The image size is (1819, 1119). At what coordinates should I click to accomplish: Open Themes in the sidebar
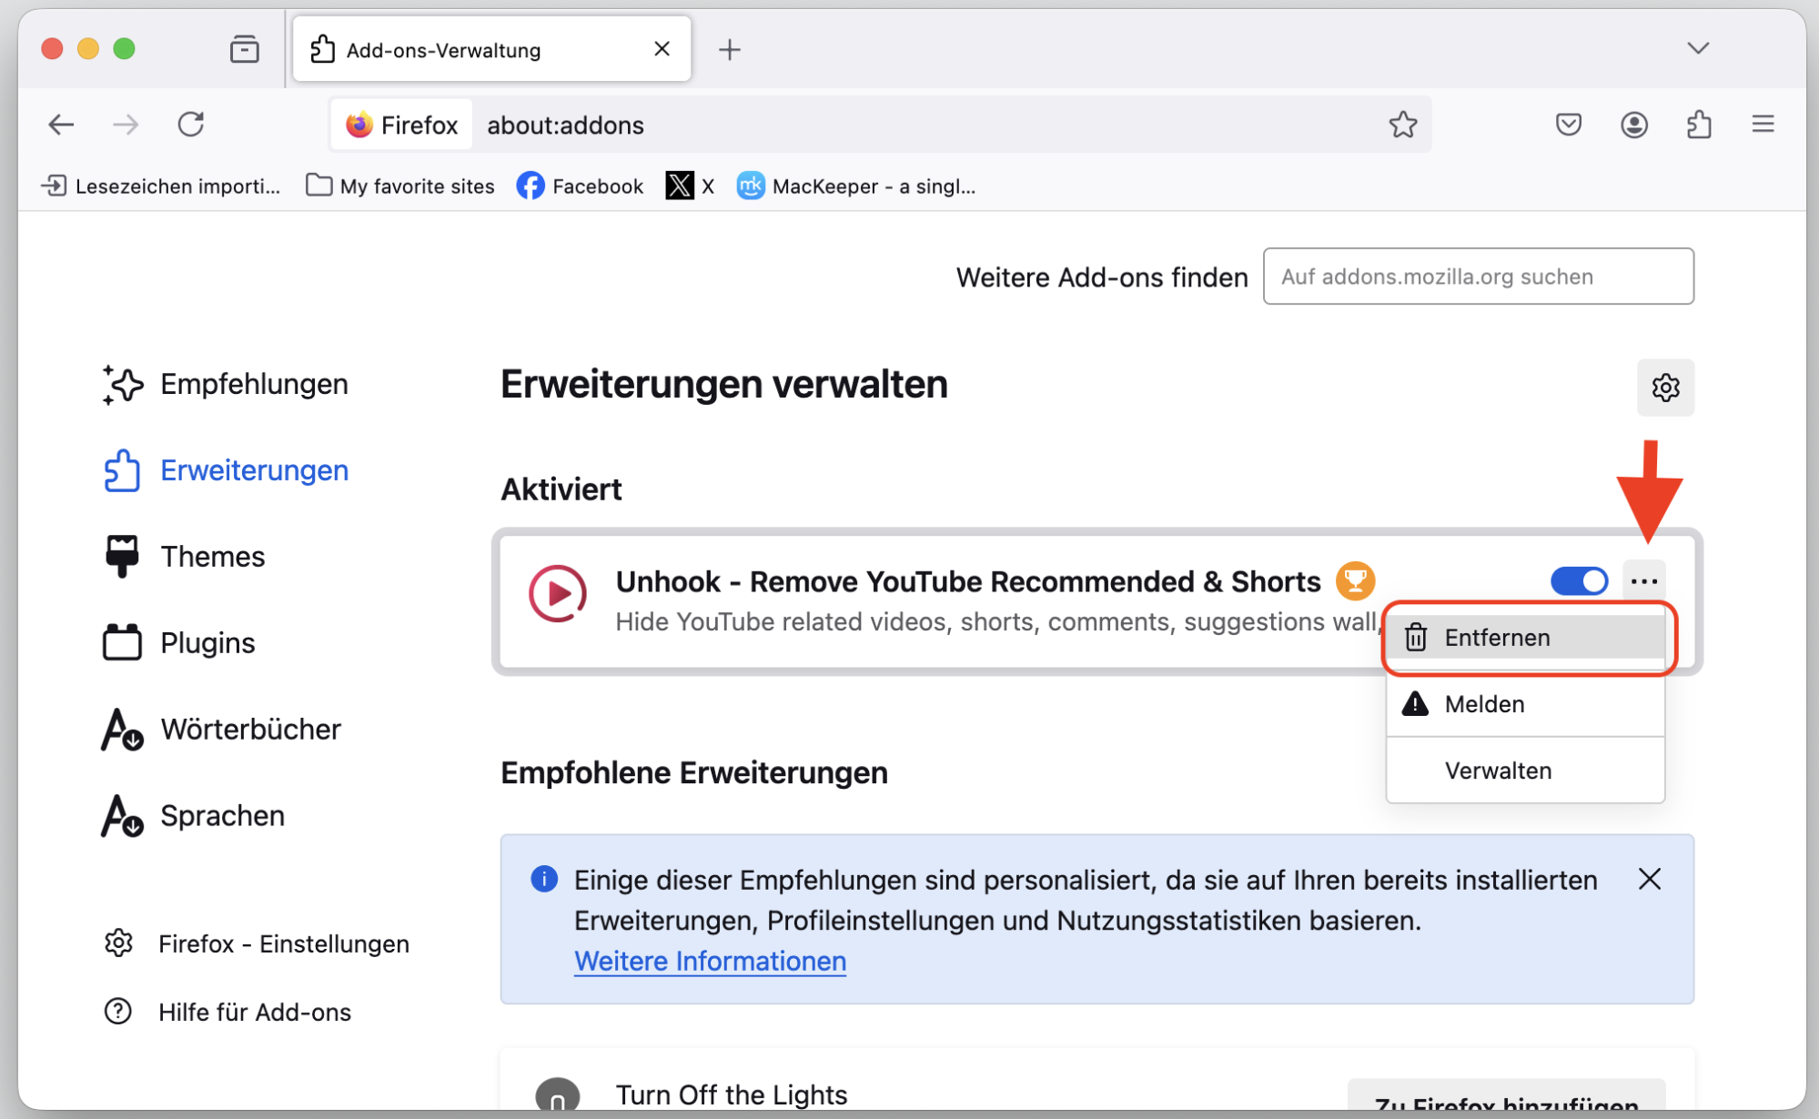184,557
